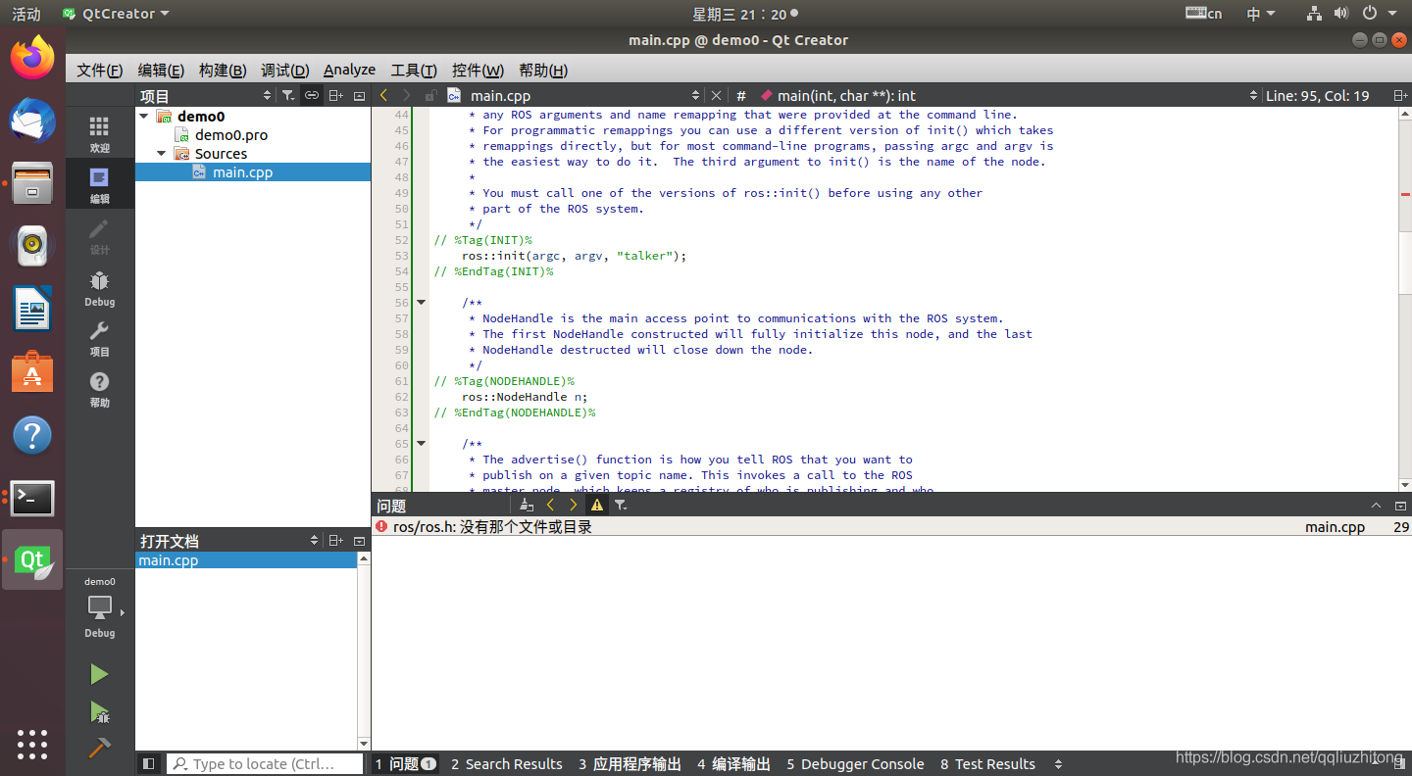Switch to 5 Debugger Console tab

tap(855, 764)
